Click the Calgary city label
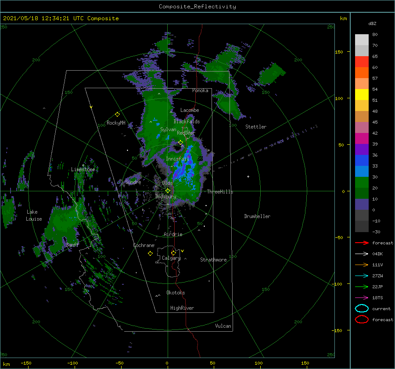 pos(171,258)
